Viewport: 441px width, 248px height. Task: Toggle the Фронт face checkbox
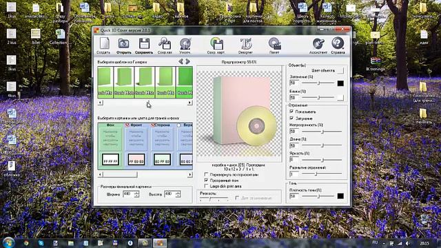tap(127, 125)
